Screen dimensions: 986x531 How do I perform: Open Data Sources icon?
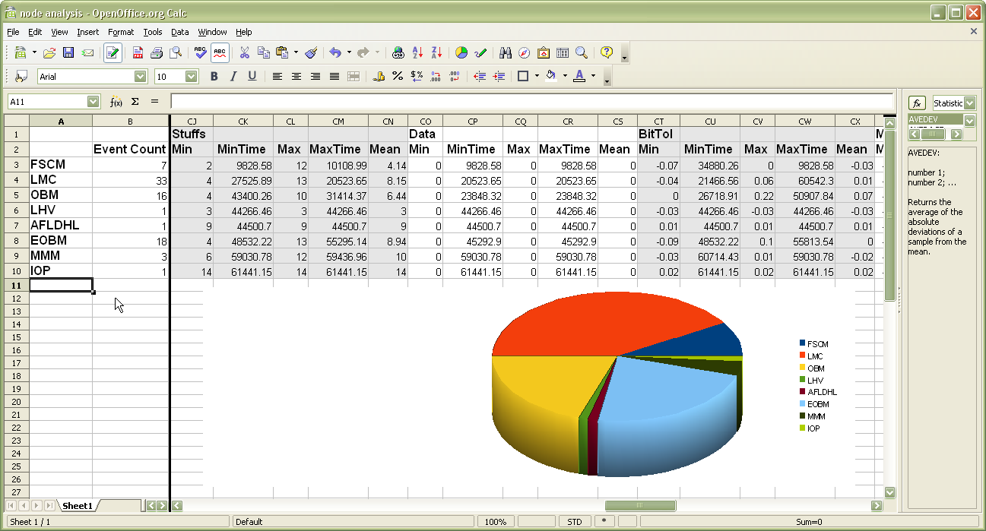click(x=563, y=52)
